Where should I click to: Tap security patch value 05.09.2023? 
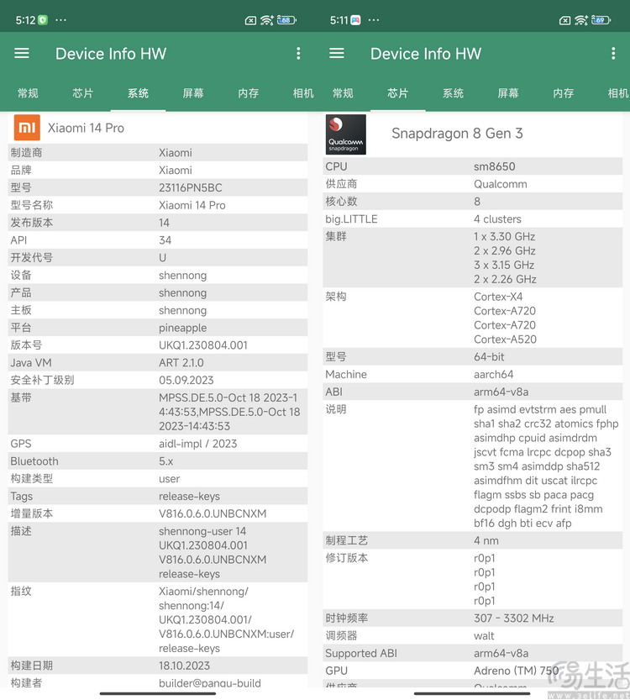186,380
